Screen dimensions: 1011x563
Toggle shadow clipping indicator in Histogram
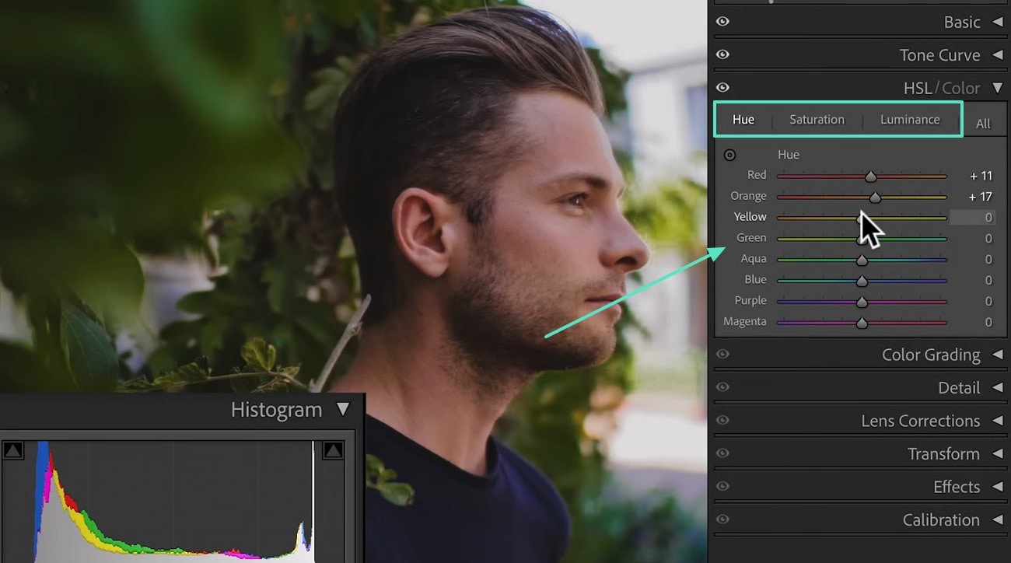(13, 449)
